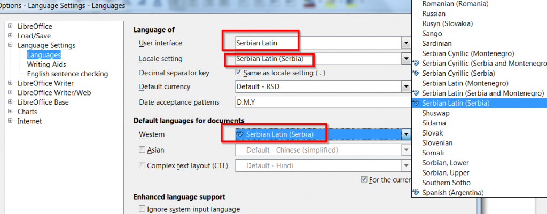Open the Locale setting dropdown arrow

coord(406,59)
